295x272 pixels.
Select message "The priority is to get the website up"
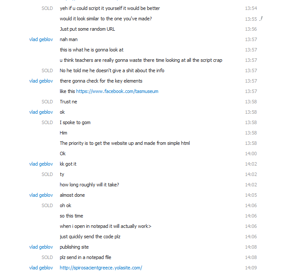point(125,143)
